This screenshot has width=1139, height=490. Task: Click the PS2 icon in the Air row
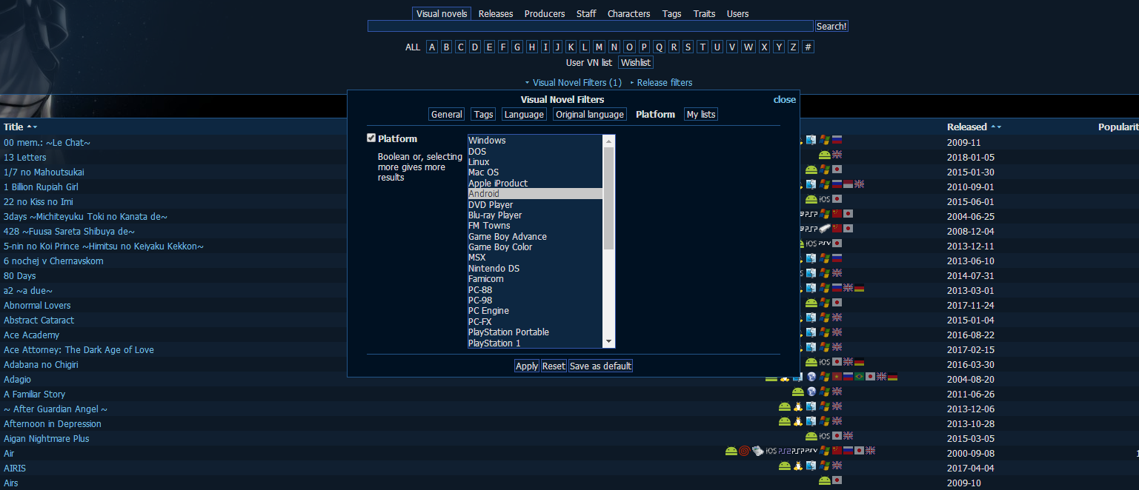pyautogui.click(x=785, y=451)
